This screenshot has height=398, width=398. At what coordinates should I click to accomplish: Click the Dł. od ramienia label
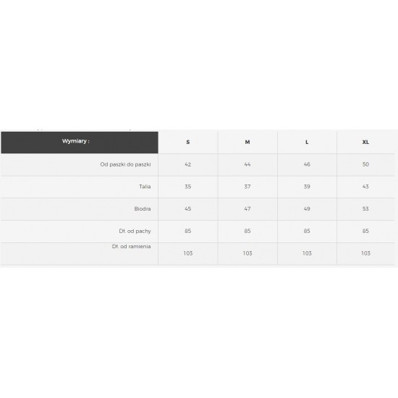click(x=131, y=247)
